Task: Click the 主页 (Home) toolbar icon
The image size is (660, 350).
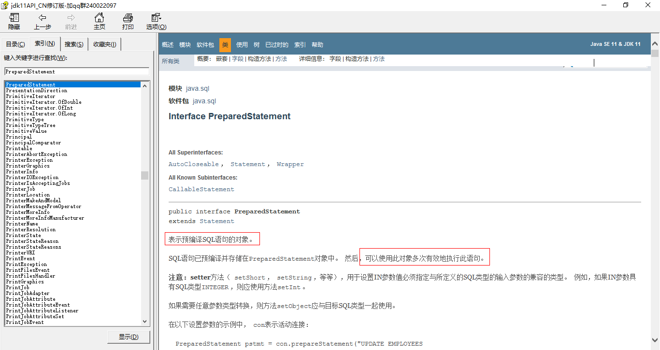Action: 99,18
